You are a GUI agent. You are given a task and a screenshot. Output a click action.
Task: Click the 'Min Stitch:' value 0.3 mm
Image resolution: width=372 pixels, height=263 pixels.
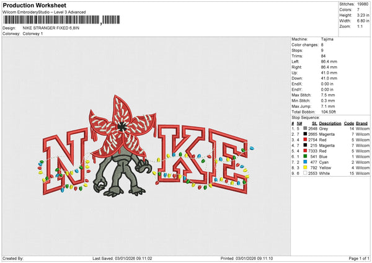pyautogui.click(x=328, y=100)
